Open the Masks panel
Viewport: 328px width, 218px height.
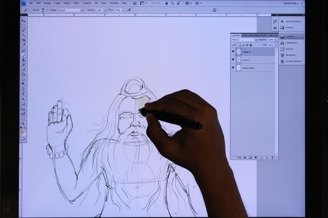point(289,27)
